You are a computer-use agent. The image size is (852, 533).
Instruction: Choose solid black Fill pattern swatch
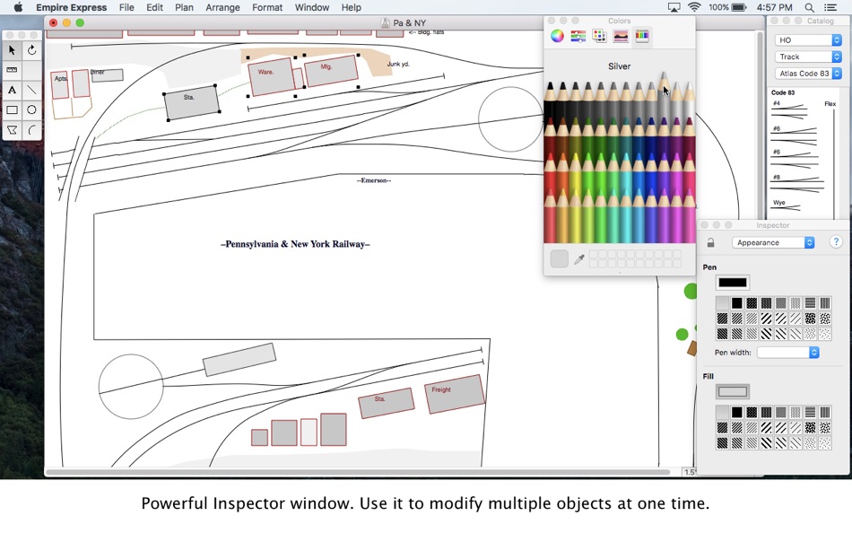pyautogui.click(x=737, y=412)
